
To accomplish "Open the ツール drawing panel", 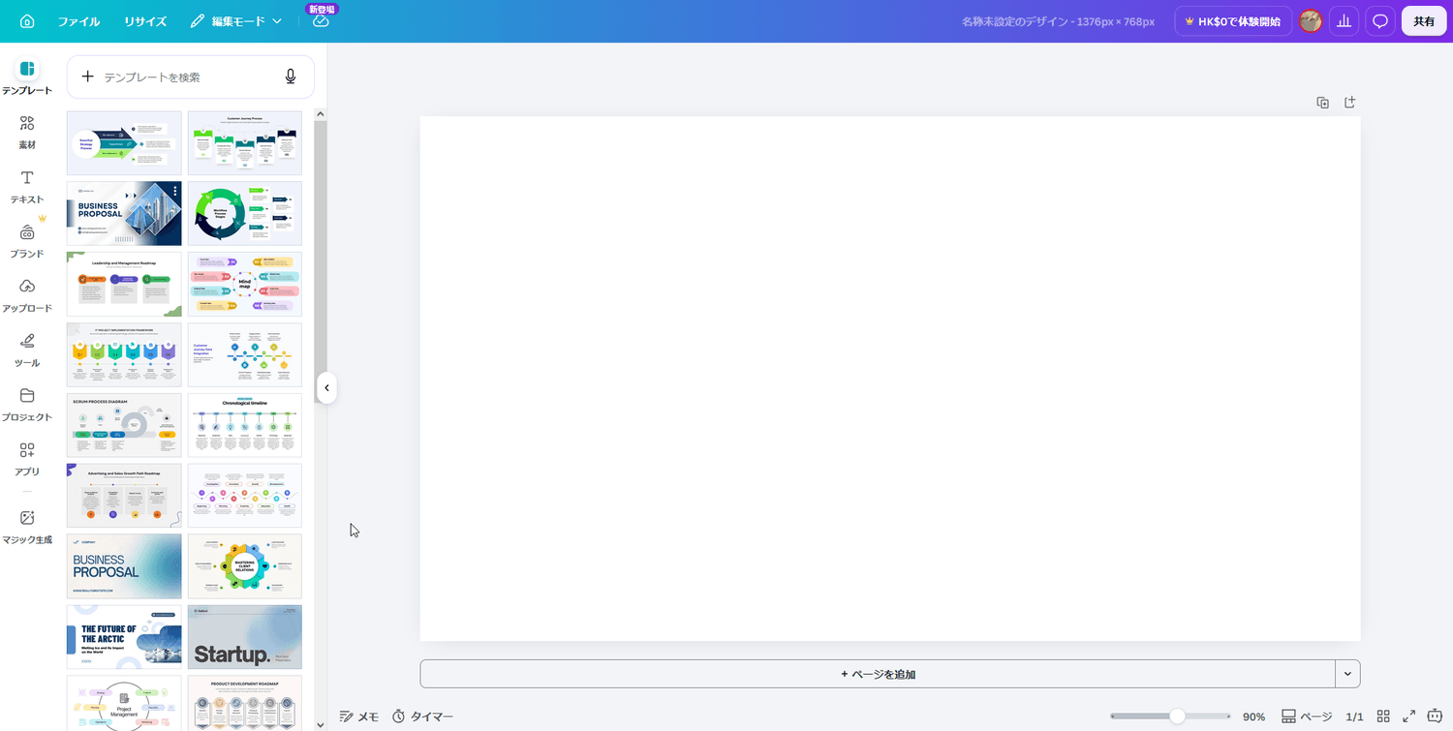I will click(27, 350).
